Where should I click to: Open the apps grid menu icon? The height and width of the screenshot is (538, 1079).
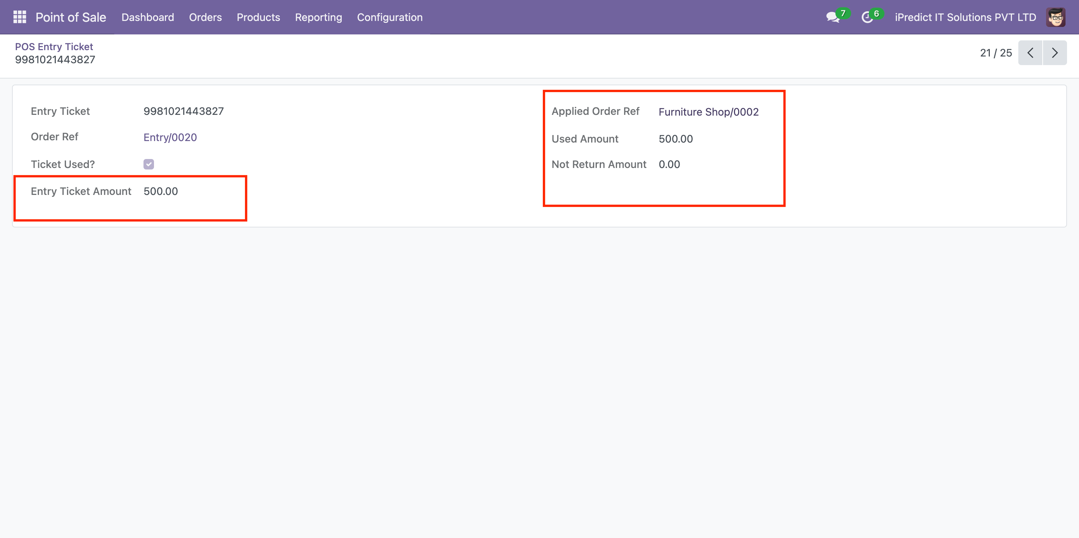click(20, 17)
